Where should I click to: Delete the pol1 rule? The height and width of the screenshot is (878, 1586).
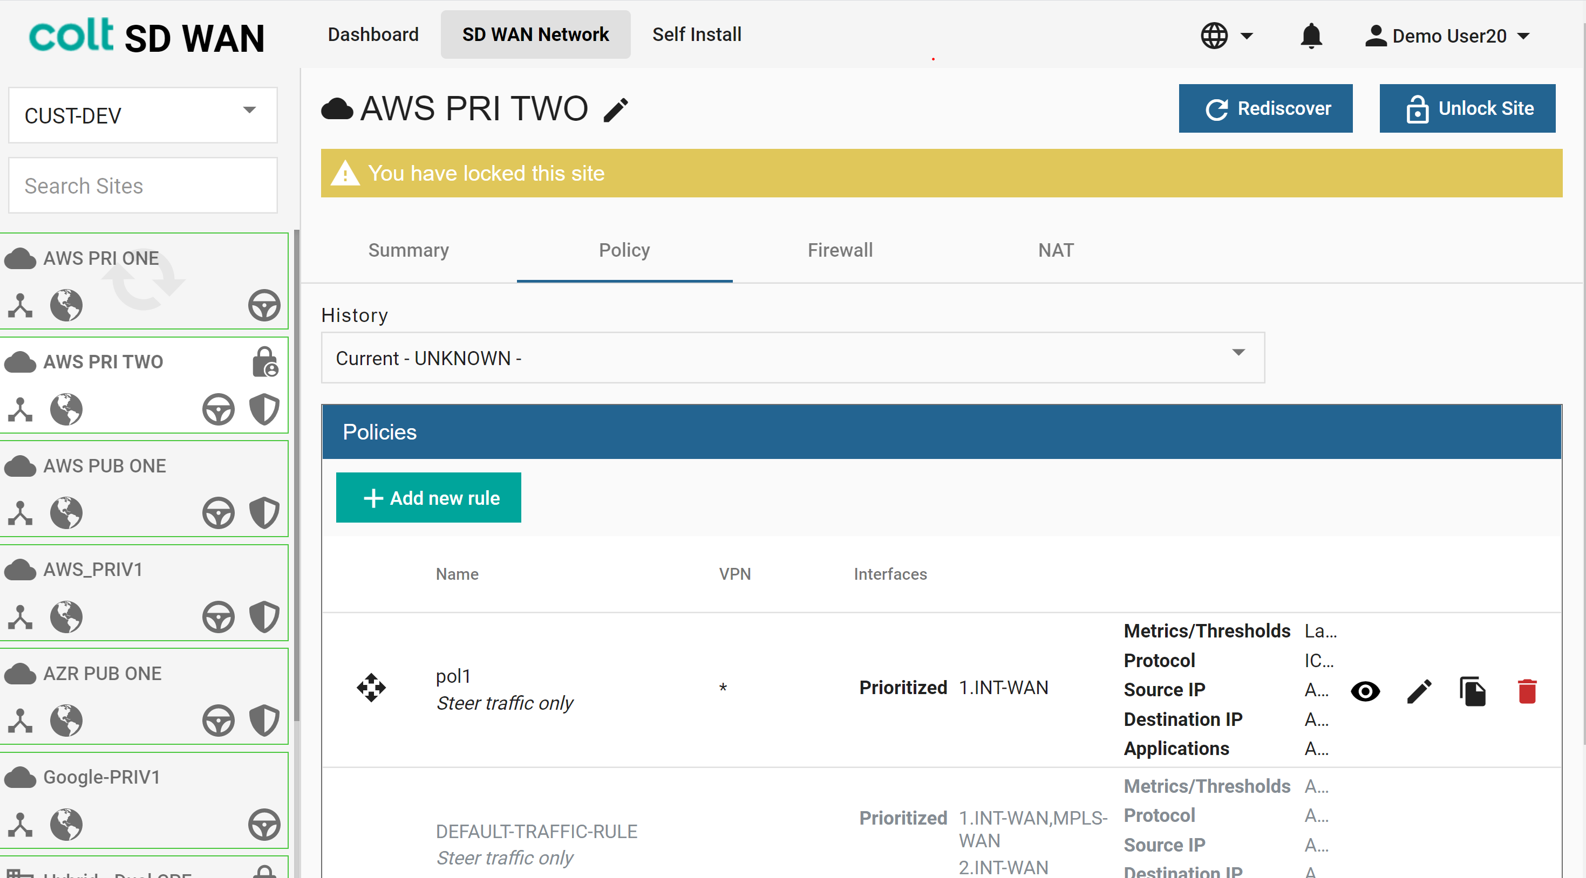1528,691
